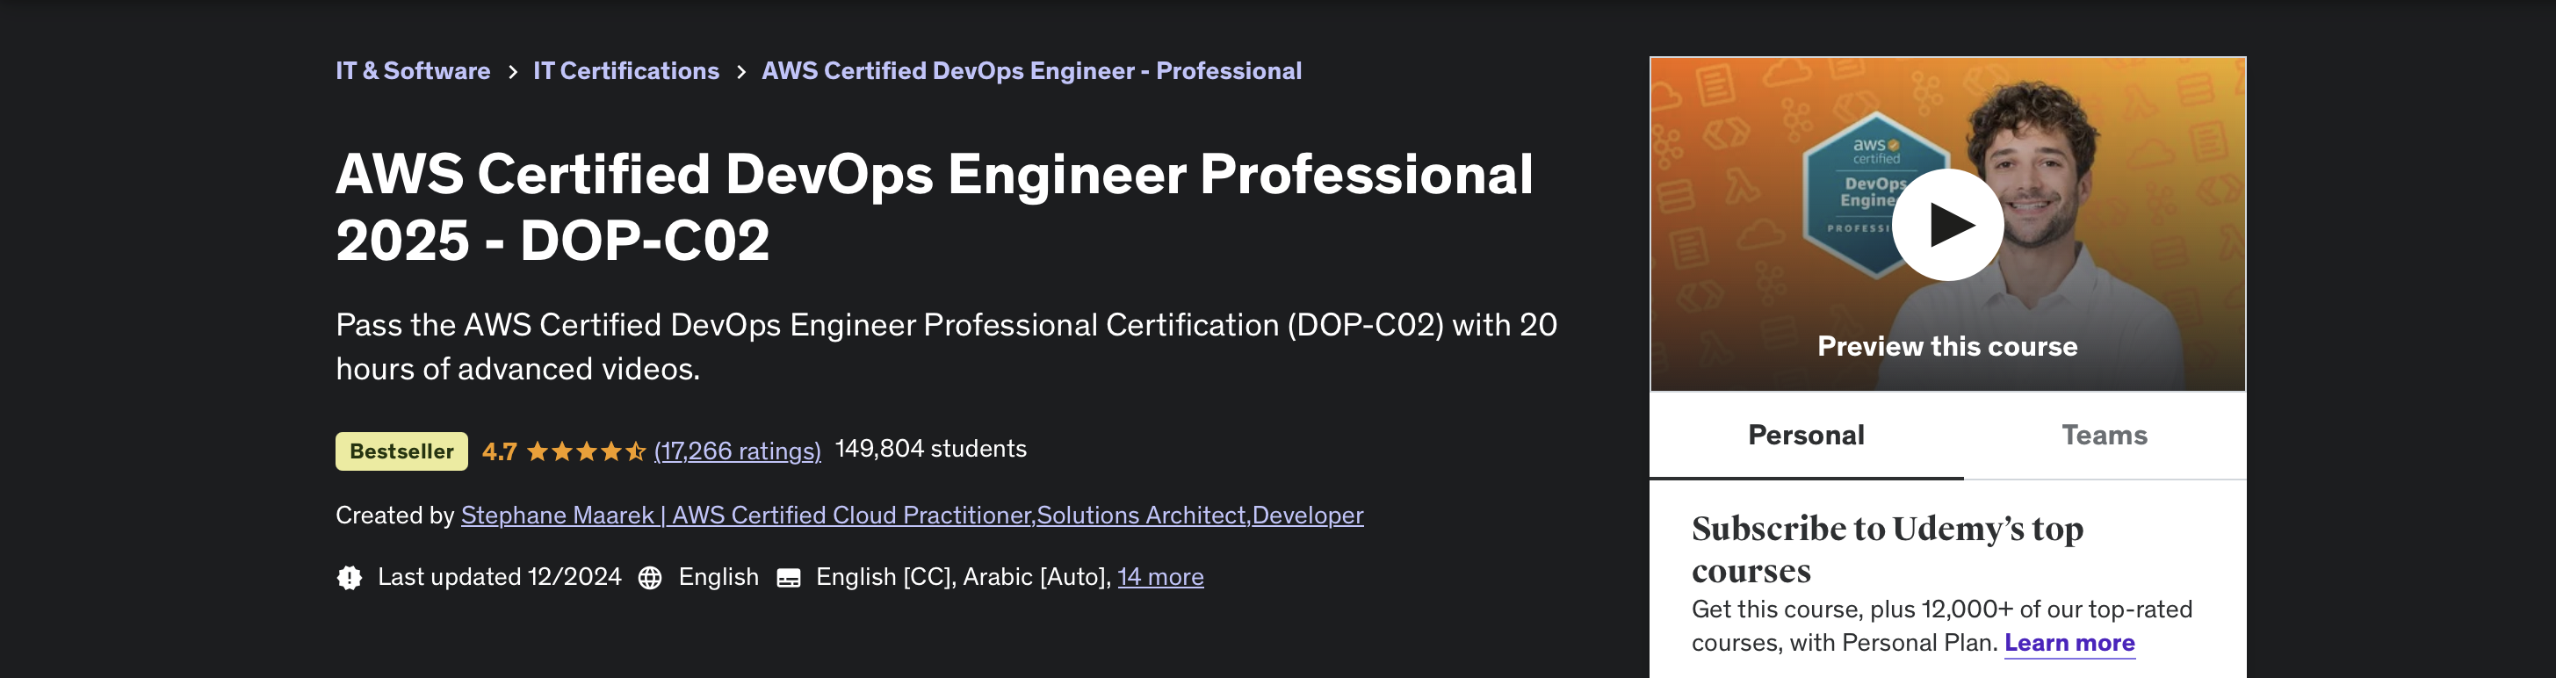This screenshot has height=678, width=2556.
Task: Click the chevron after IT Certifications
Action: [740, 73]
